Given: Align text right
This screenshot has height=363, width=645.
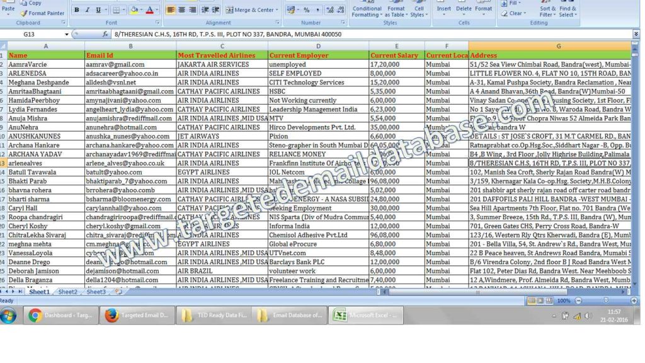Looking at the screenshot, I should (x=192, y=10).
